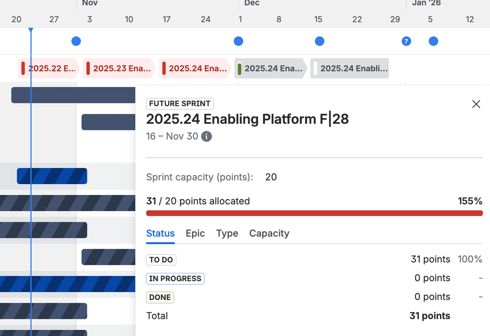Click the TO DO status lozenge
Viewport: 490px width, 336px height.
point(161,260)
